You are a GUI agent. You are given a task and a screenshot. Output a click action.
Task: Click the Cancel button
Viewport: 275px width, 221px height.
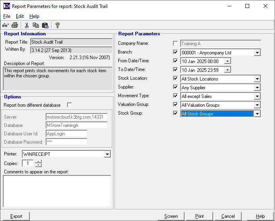[x=228, y=216]
